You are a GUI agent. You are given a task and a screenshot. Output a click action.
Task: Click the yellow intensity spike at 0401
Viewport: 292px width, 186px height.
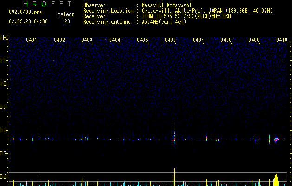click(x=38, y=180)
